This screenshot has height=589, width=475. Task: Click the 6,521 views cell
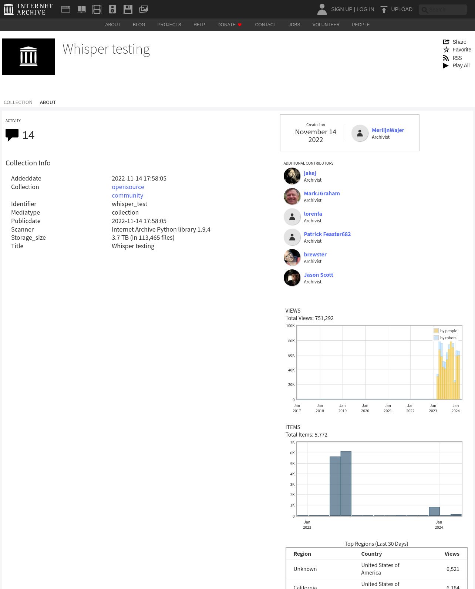[453, 569]
